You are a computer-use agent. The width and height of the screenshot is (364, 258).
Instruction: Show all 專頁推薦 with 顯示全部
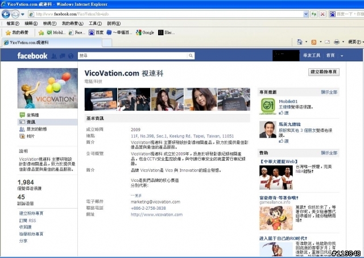point(329,92)
